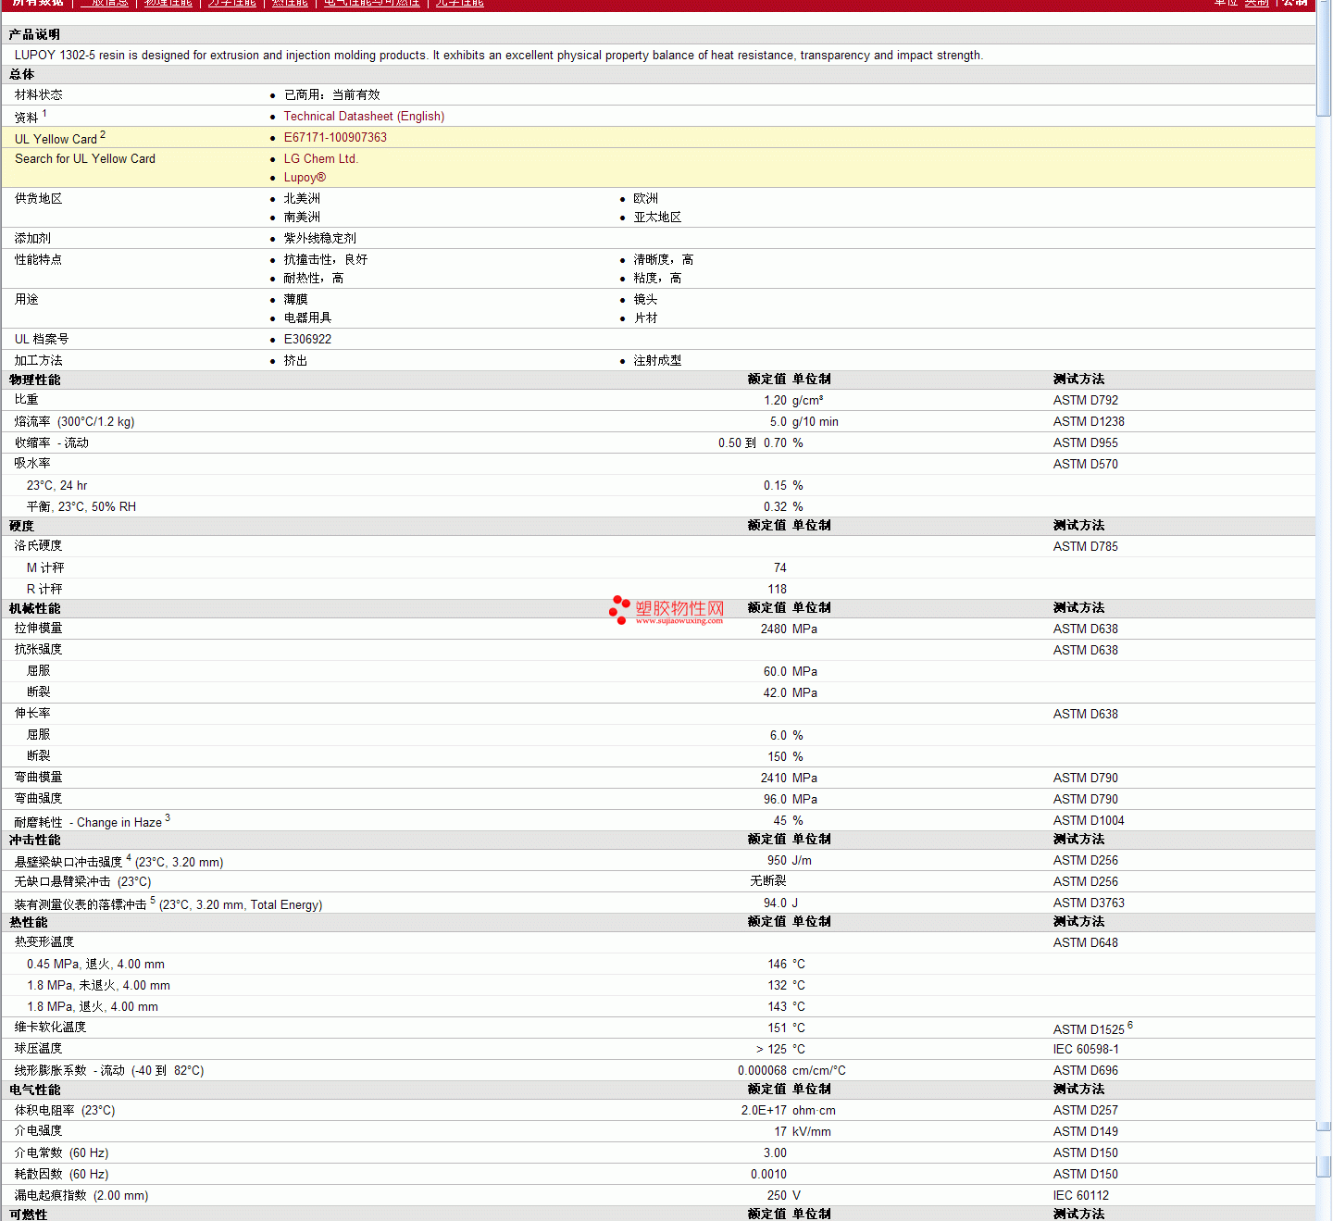Click 'Search for UL Yellow Card' label
1333x1221 pixels.
85,159
